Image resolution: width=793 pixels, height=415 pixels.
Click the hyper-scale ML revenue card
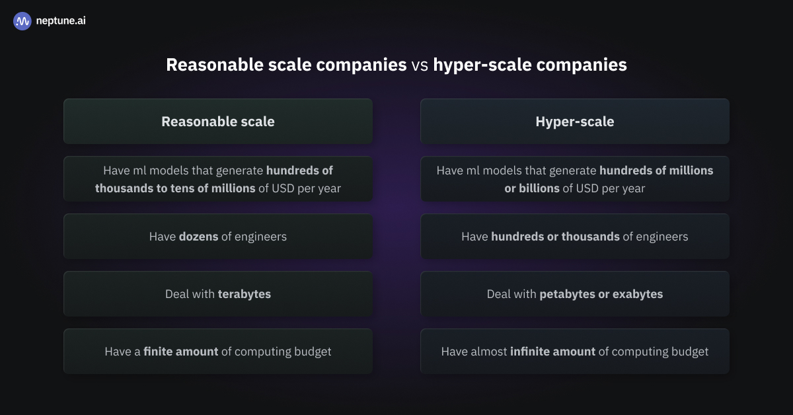point(574,179)
